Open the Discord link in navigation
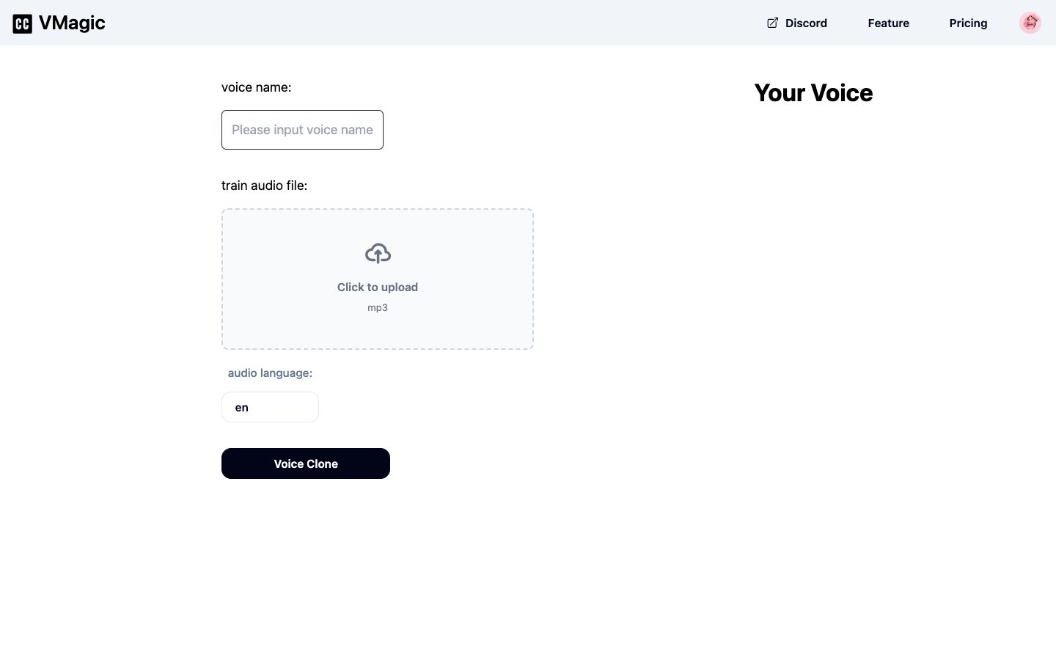Image resolution: width=1056 pixels, height=660 pixels. 806,23
